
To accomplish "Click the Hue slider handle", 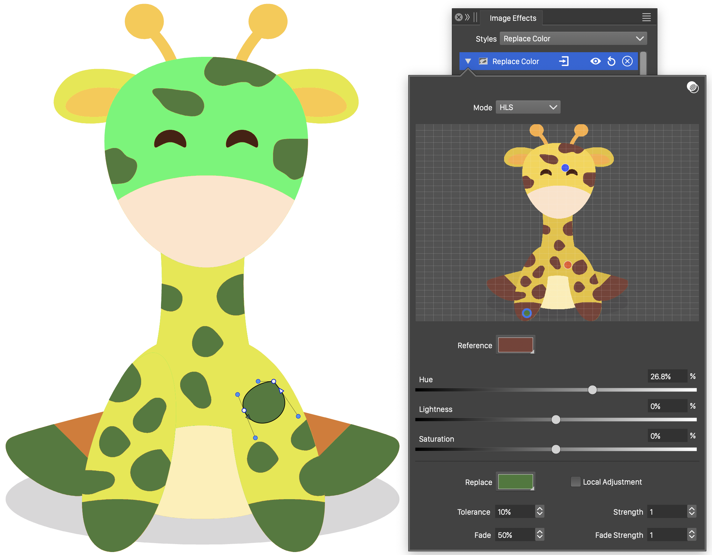I will click(x=592, y=390).
